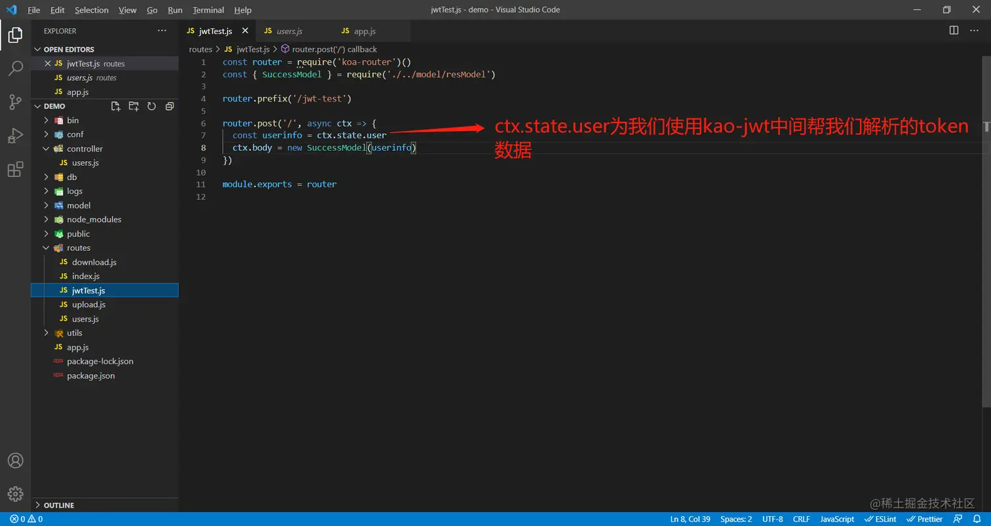Open the Search view in activity bar
Viewport: 991px width, 526px height.
point(15,68)
